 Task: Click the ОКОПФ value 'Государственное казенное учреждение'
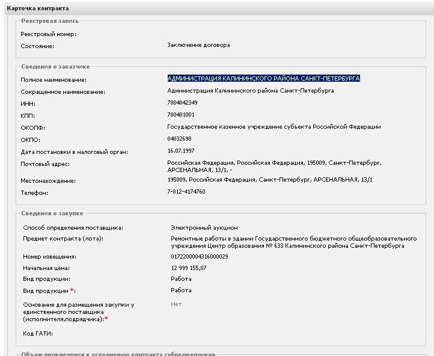click(274, 127)
